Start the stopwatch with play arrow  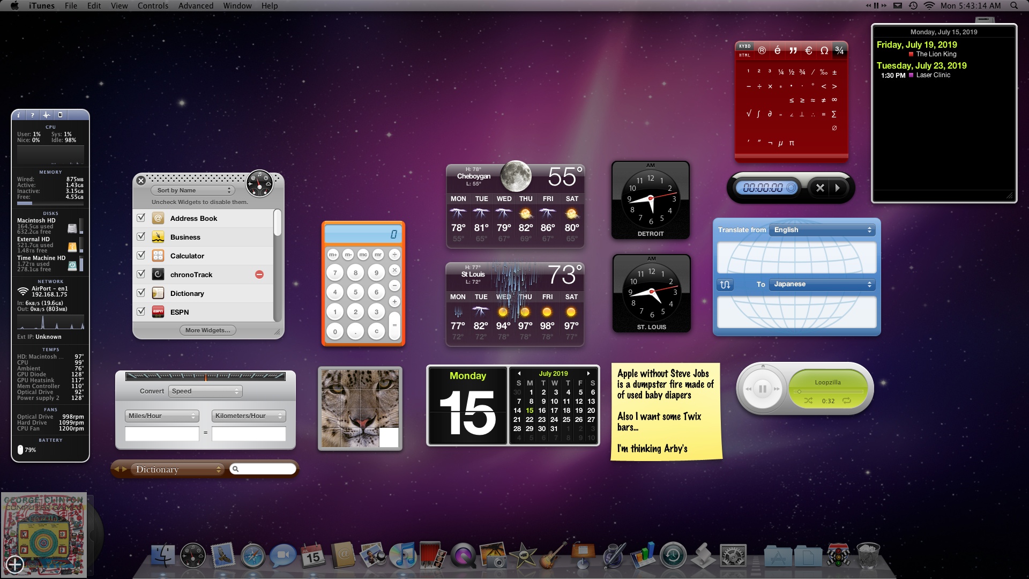tap(838, 188)
